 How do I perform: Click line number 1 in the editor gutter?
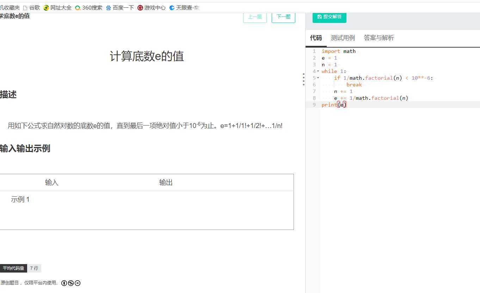tap(314, 51)
